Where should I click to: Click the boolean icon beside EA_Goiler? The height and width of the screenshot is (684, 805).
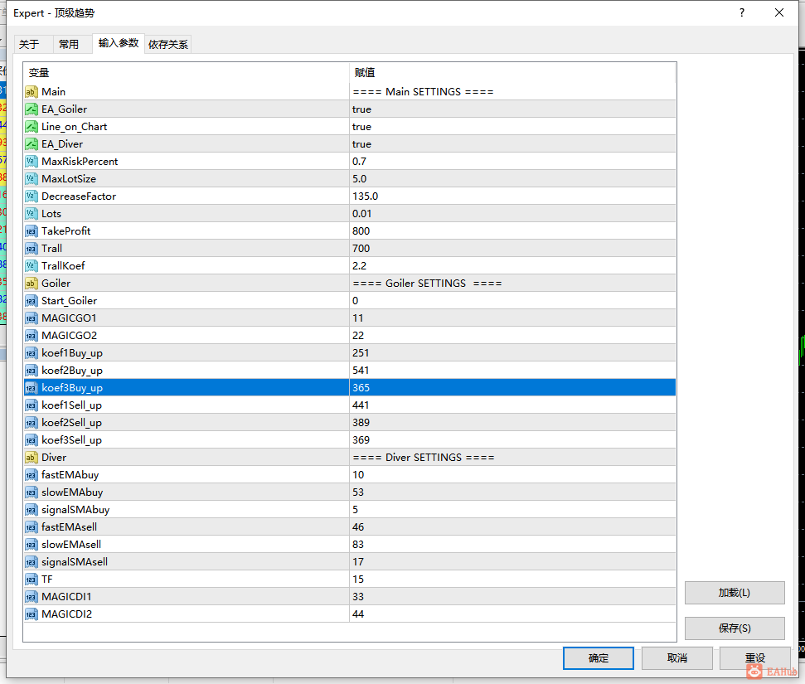32,109
